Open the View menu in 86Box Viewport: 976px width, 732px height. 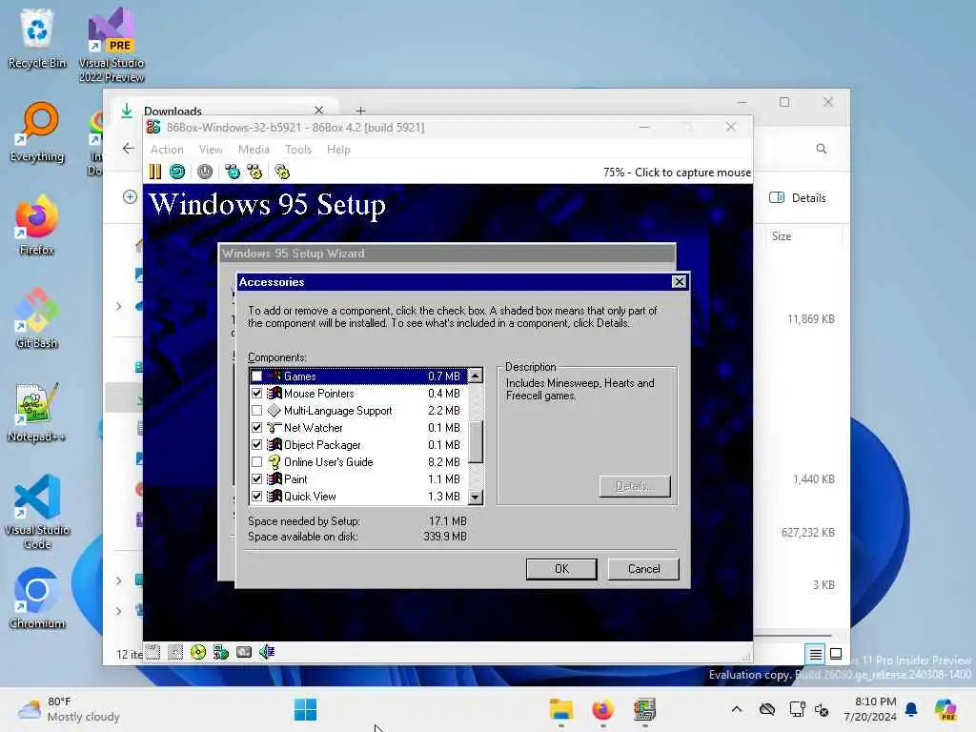[x=211, y=150]
